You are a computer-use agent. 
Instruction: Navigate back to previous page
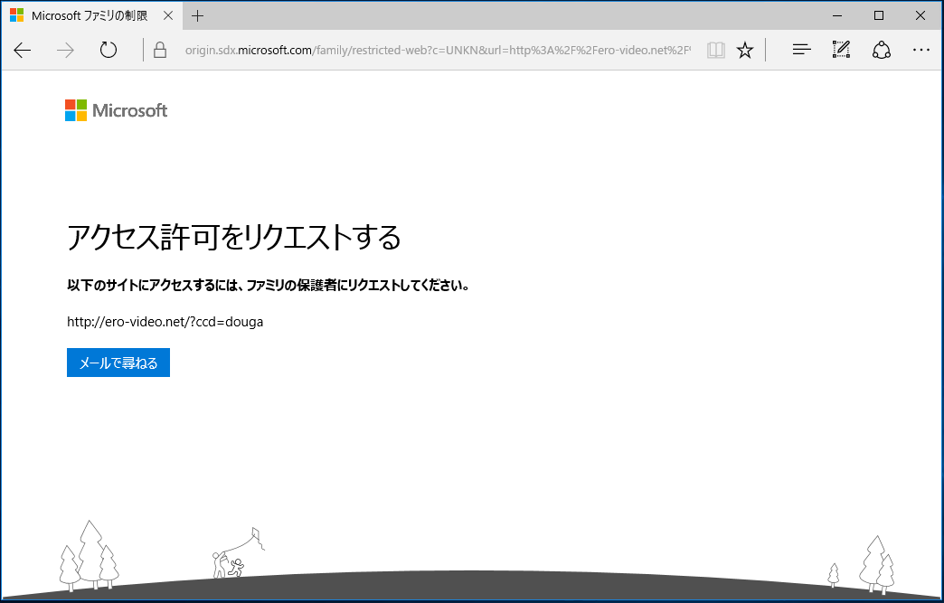pyautogui.click(x=22, y=50)
